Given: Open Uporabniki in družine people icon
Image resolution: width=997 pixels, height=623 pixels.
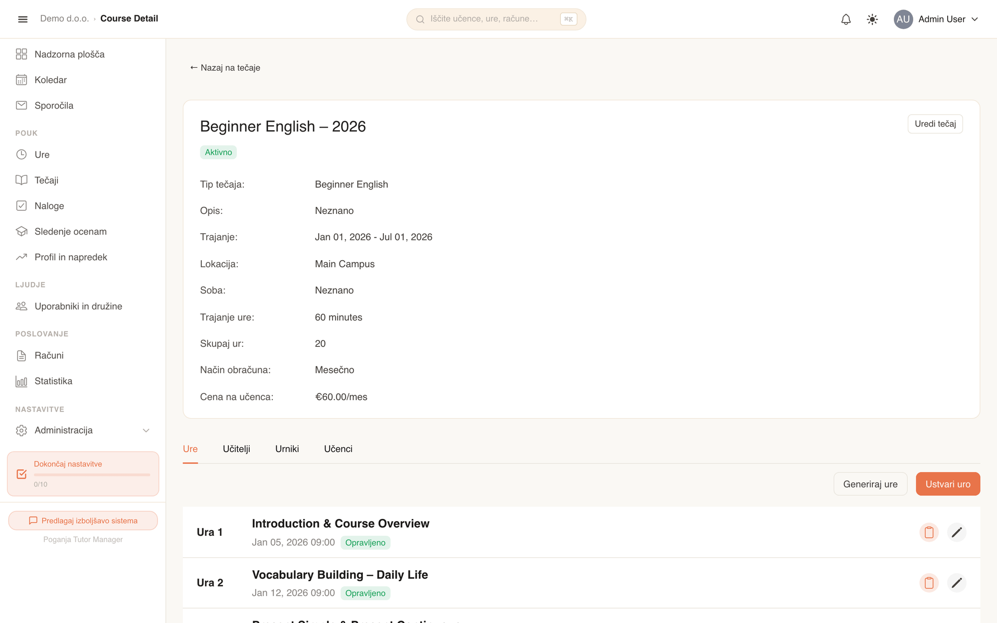Looking at the screenshot, I should 21,306.
